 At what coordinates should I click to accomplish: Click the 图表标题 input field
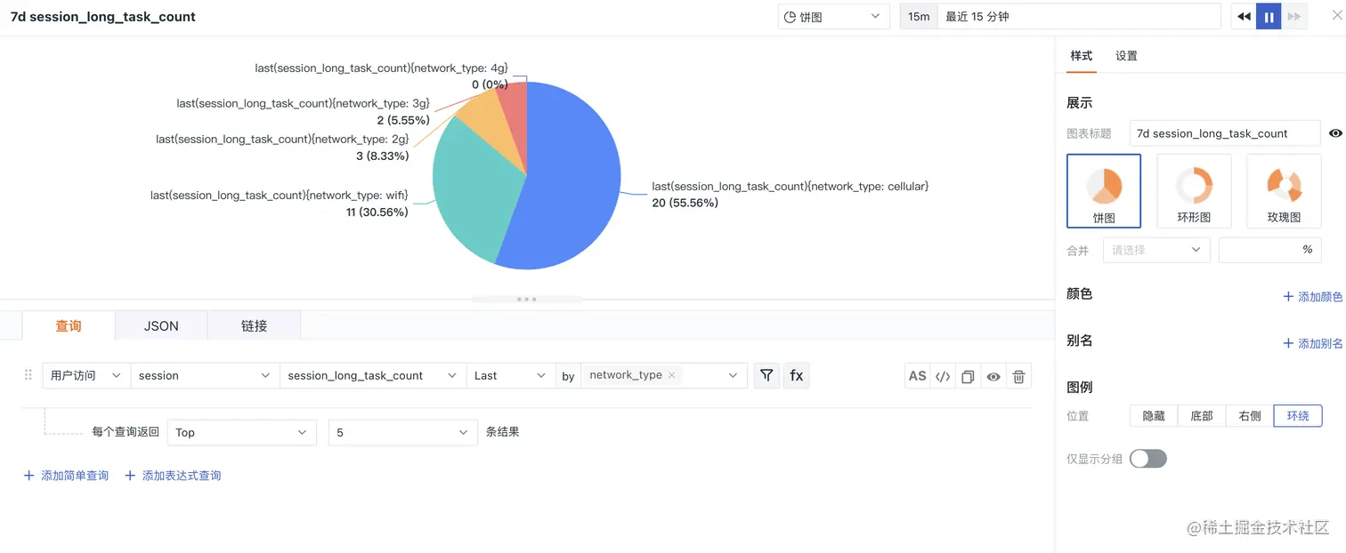[x=1225, y=133]
